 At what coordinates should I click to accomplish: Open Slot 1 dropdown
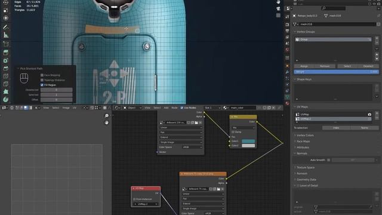[212, 107]
